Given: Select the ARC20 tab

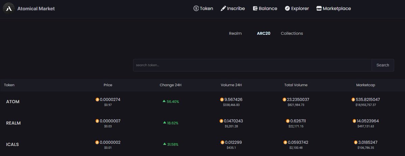Looking at the screenshot, I should [x=264, y=33].
